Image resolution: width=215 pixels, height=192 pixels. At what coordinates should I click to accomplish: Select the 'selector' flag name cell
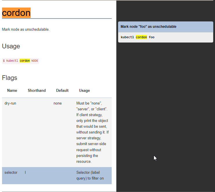(x=11, y=173)
